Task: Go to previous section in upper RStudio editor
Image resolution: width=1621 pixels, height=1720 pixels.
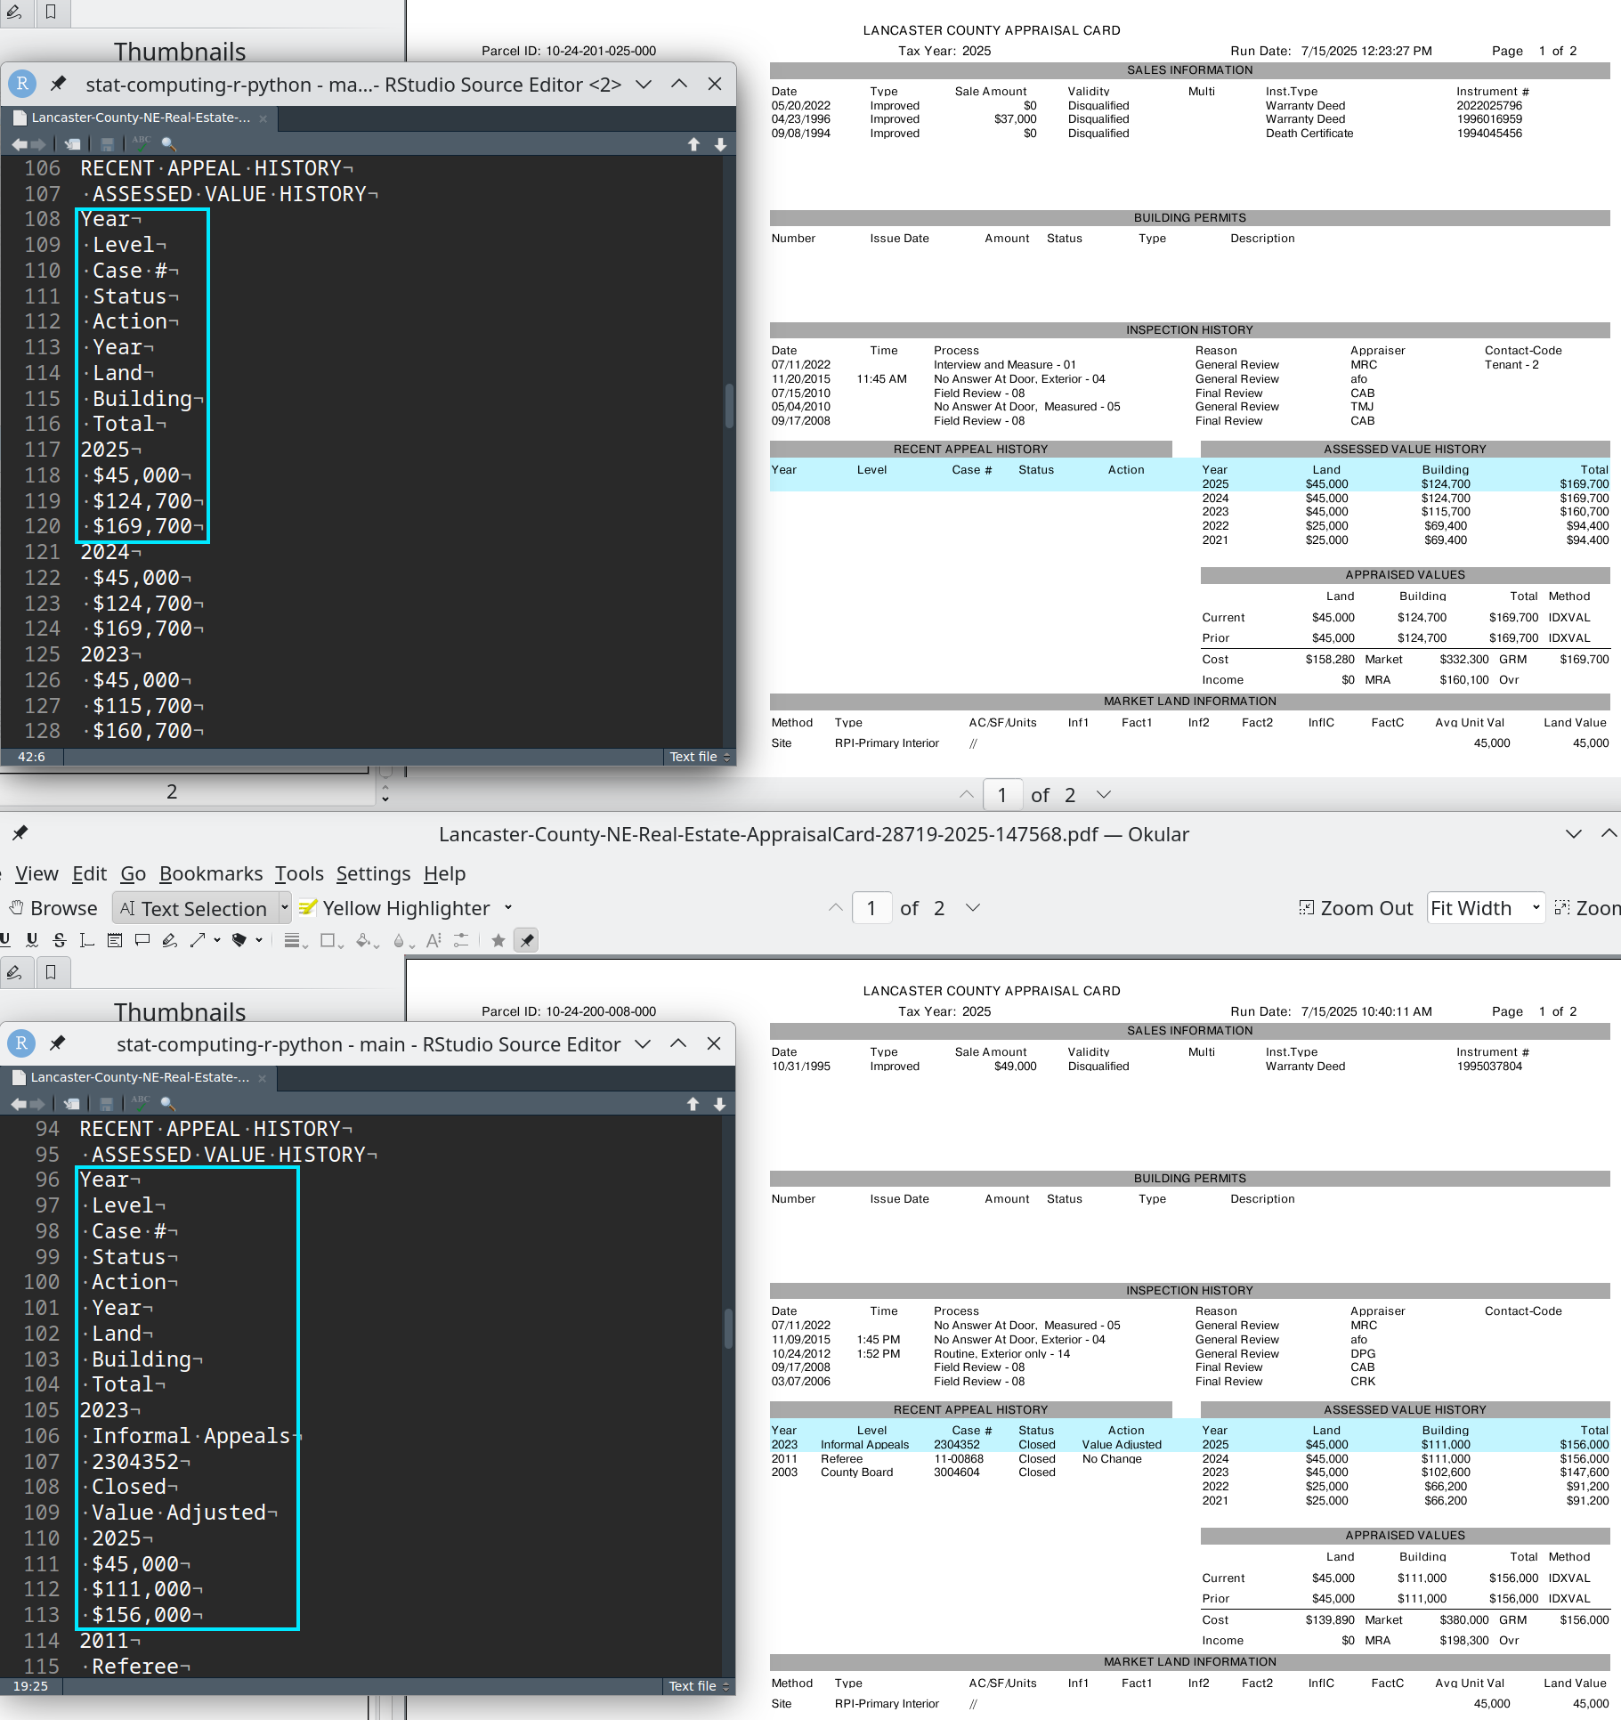Action: coord(693,144)
